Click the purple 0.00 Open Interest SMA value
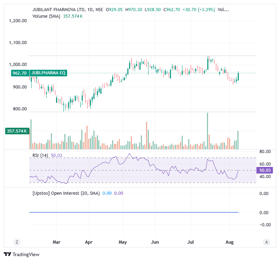 119,193
